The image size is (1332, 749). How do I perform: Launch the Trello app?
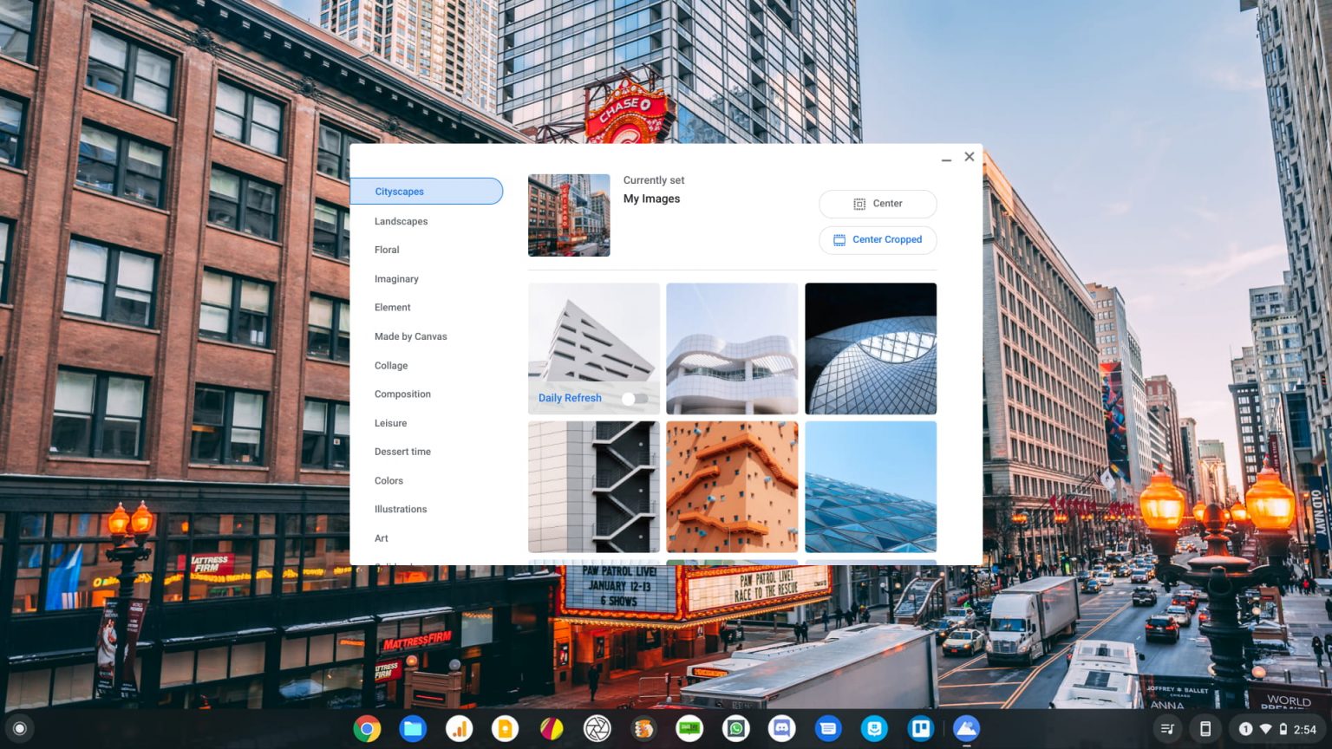[x=920, y=728]
